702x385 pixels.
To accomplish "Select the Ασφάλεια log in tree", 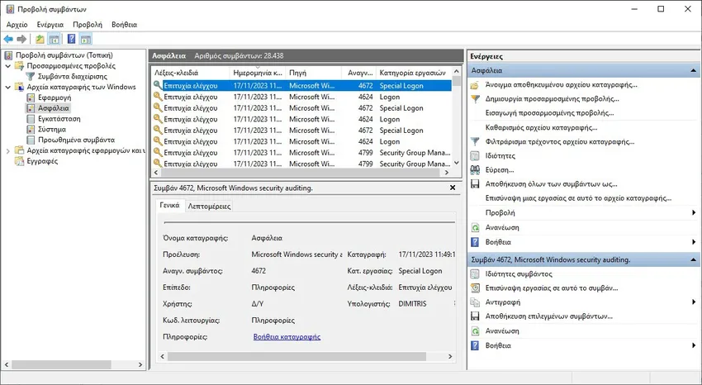I will [54, 108].
